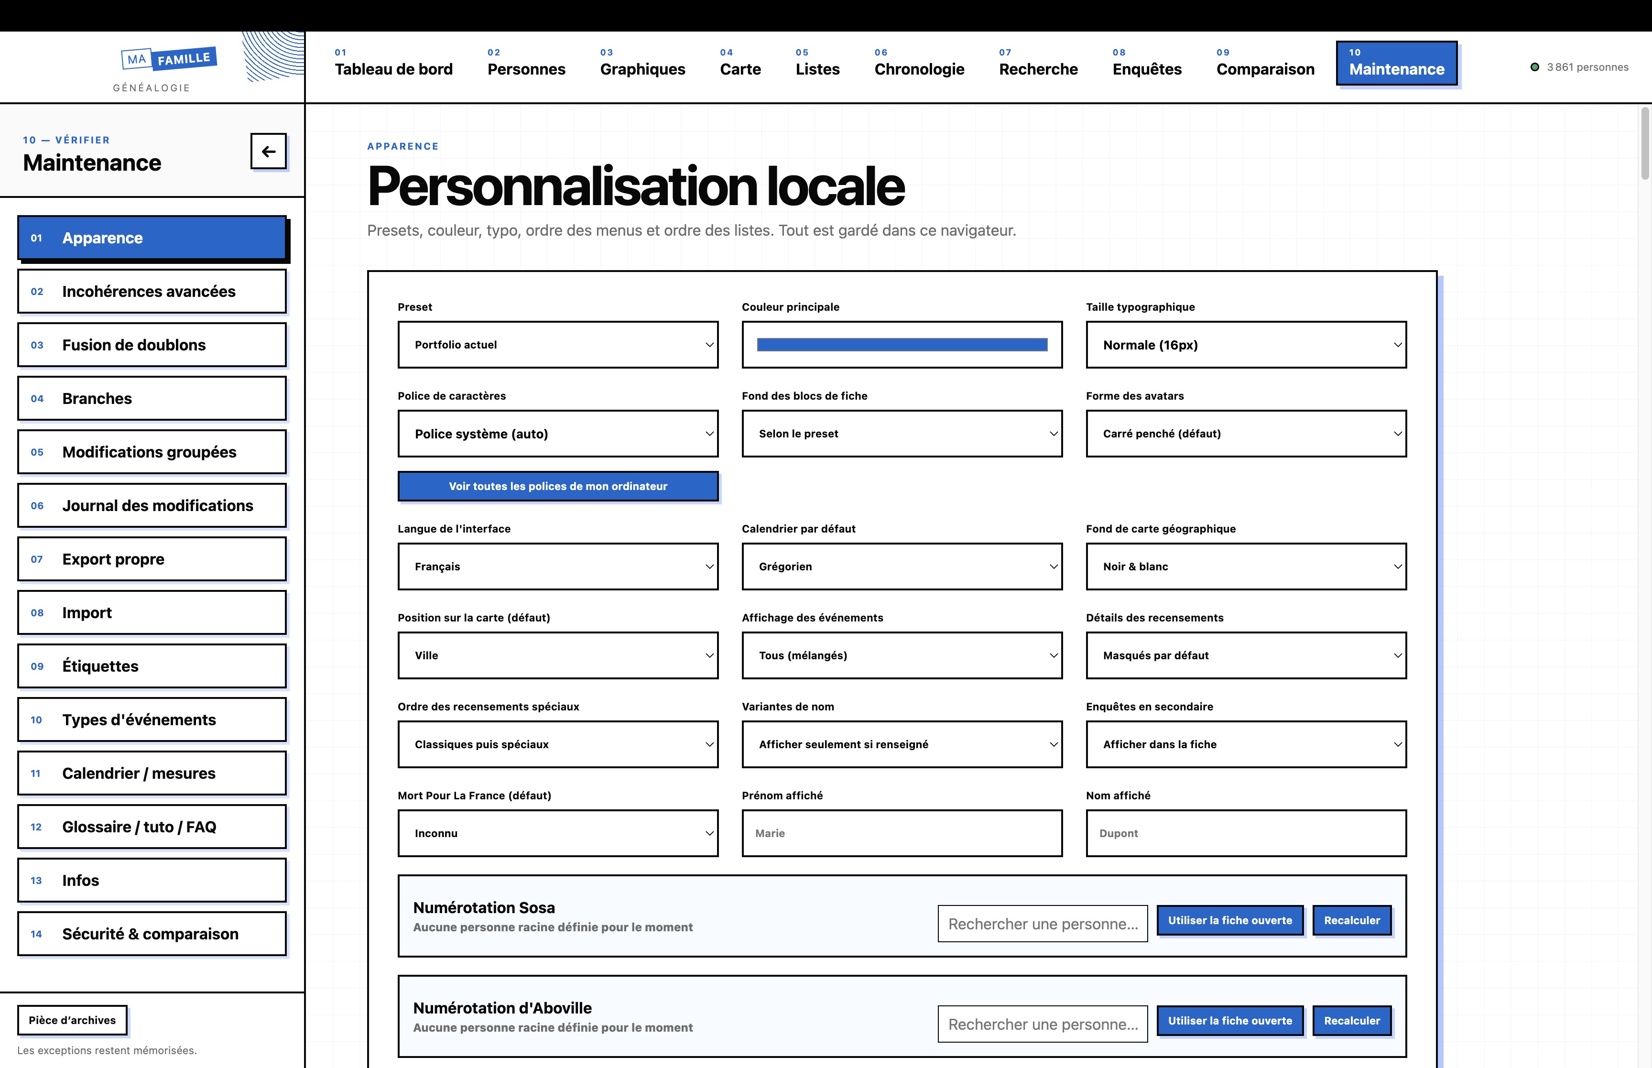
Task: Switch to the Chronologie tab
Action: (x=919, y=63)
